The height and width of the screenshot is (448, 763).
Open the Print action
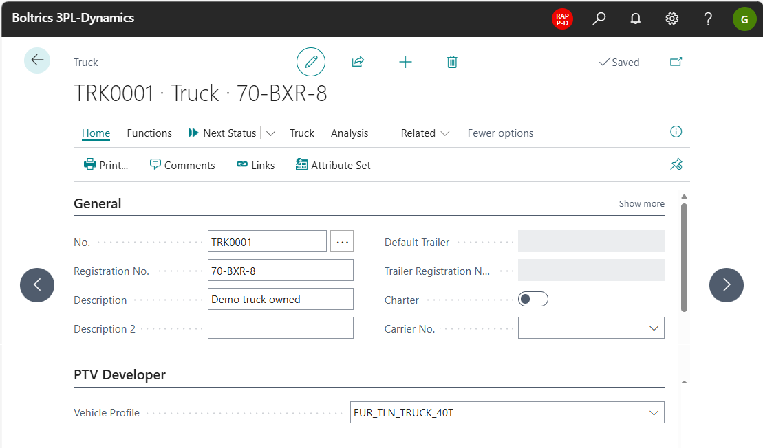[x=106, y=165]
